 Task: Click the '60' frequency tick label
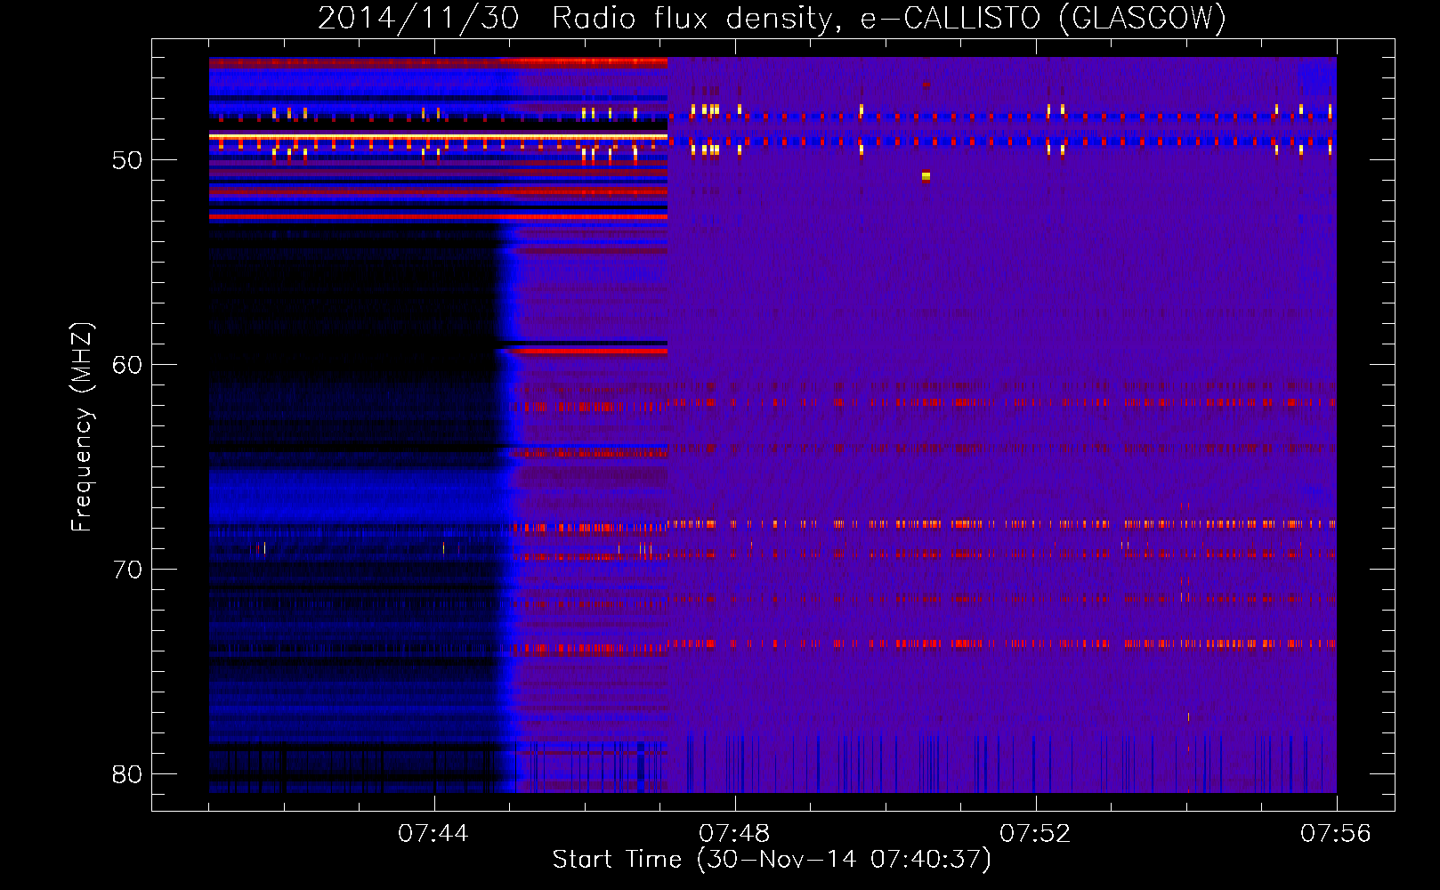[x=127, y=365]
